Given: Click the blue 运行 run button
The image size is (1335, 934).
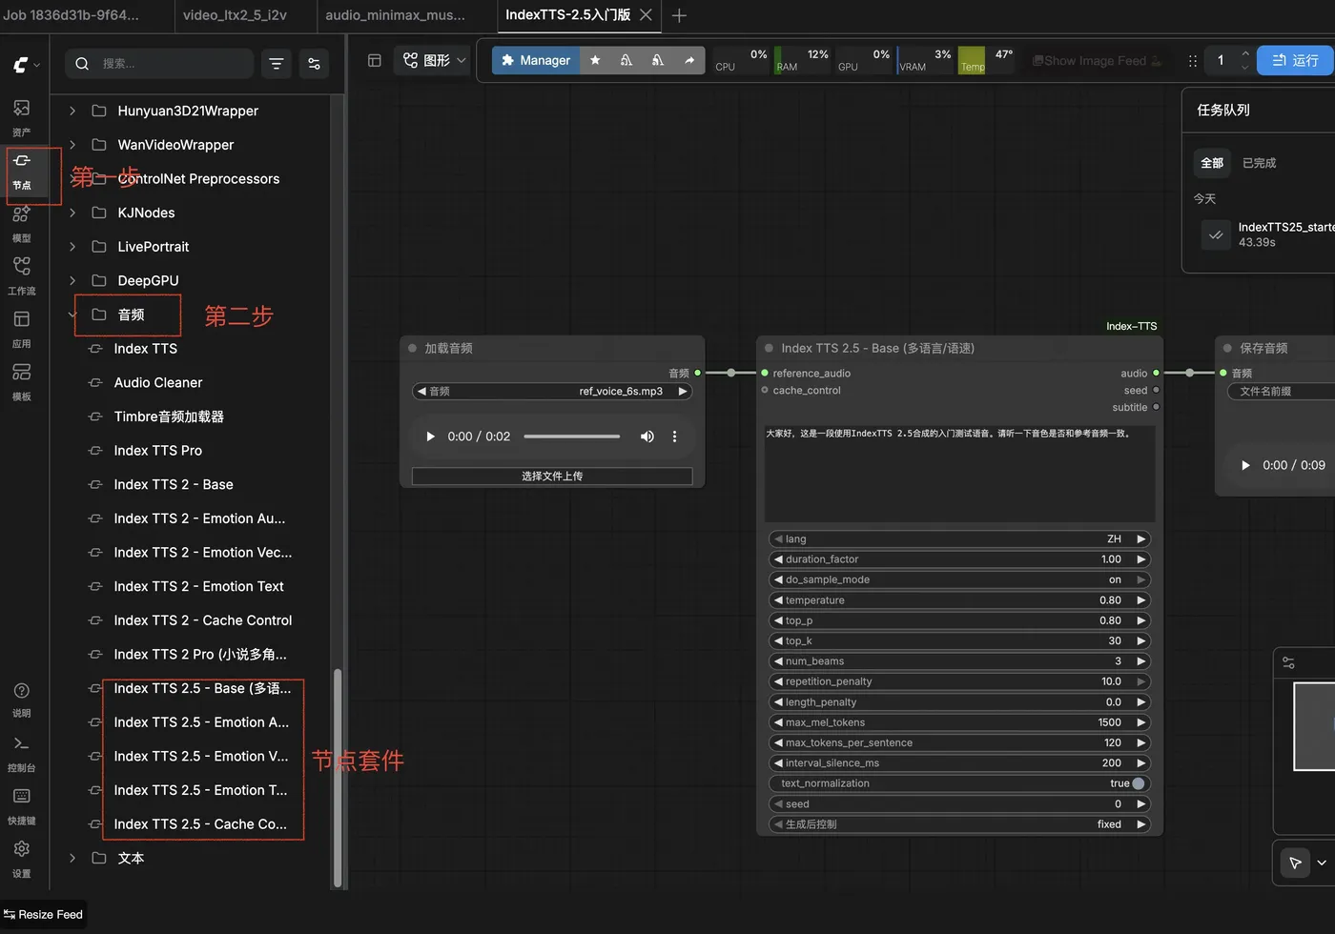Looking at the screenshot, I should [x=1295, y=60].
